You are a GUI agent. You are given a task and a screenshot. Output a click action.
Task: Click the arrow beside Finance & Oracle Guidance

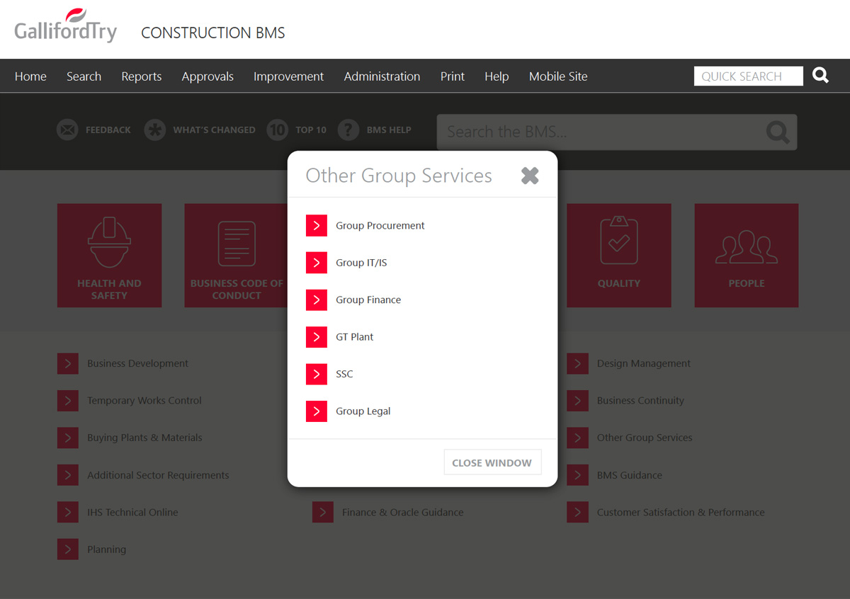[323, 512]
